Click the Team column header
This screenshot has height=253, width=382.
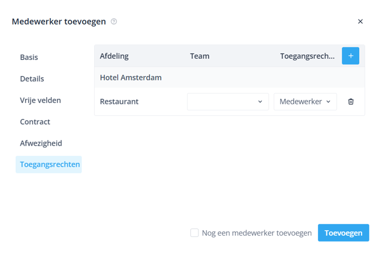pos(200,56)
